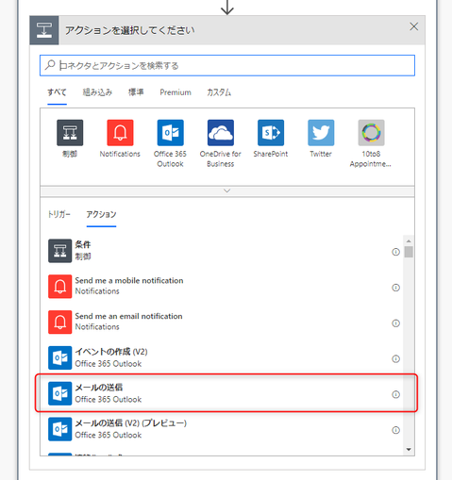
Task: Focus the コネクタとアクションを検索する search box
Action: click(x=227, y=65)
